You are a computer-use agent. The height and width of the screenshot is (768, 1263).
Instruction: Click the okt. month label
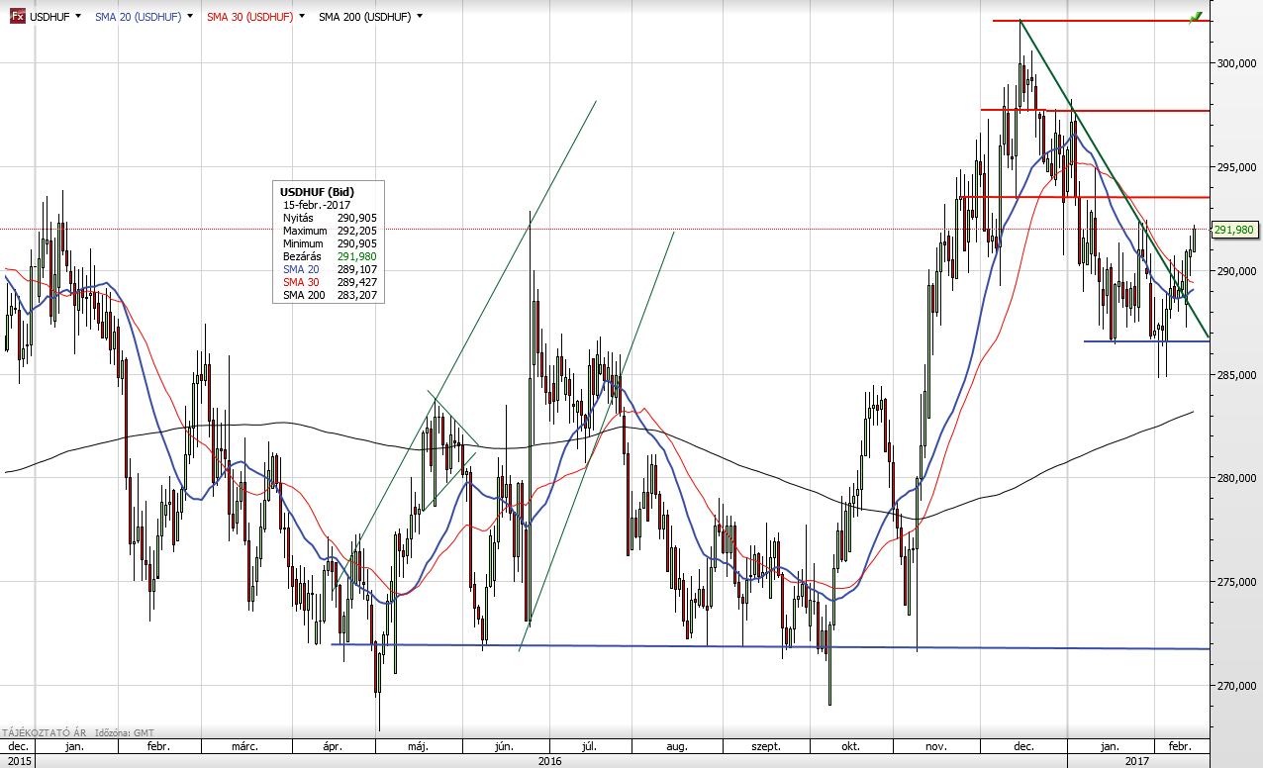pyautogui.click(x=850, y=746)
